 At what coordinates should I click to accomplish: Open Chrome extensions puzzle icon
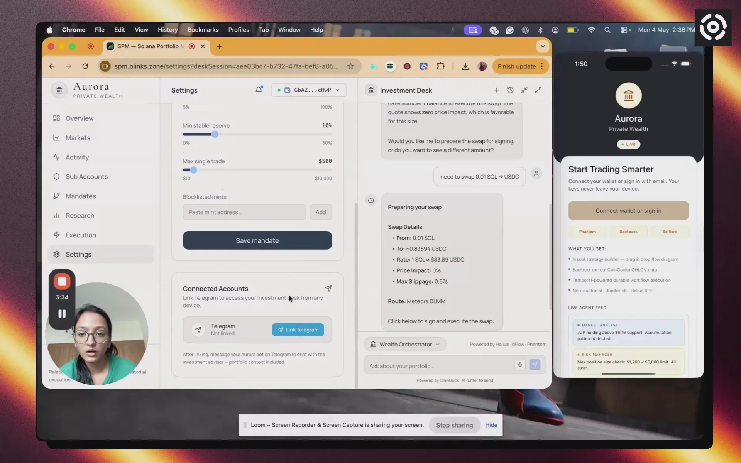coord(440,66)
